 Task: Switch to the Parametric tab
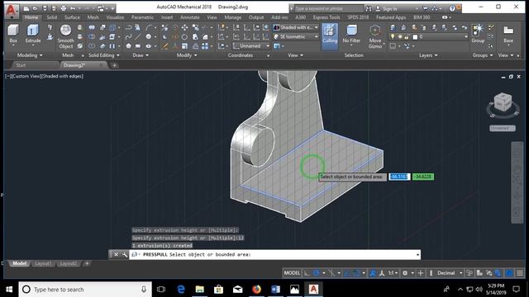pos(142,17)
